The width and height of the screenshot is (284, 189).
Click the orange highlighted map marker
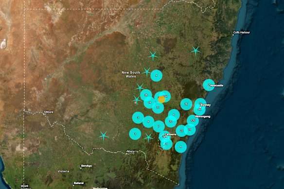(x=161, y=100)
